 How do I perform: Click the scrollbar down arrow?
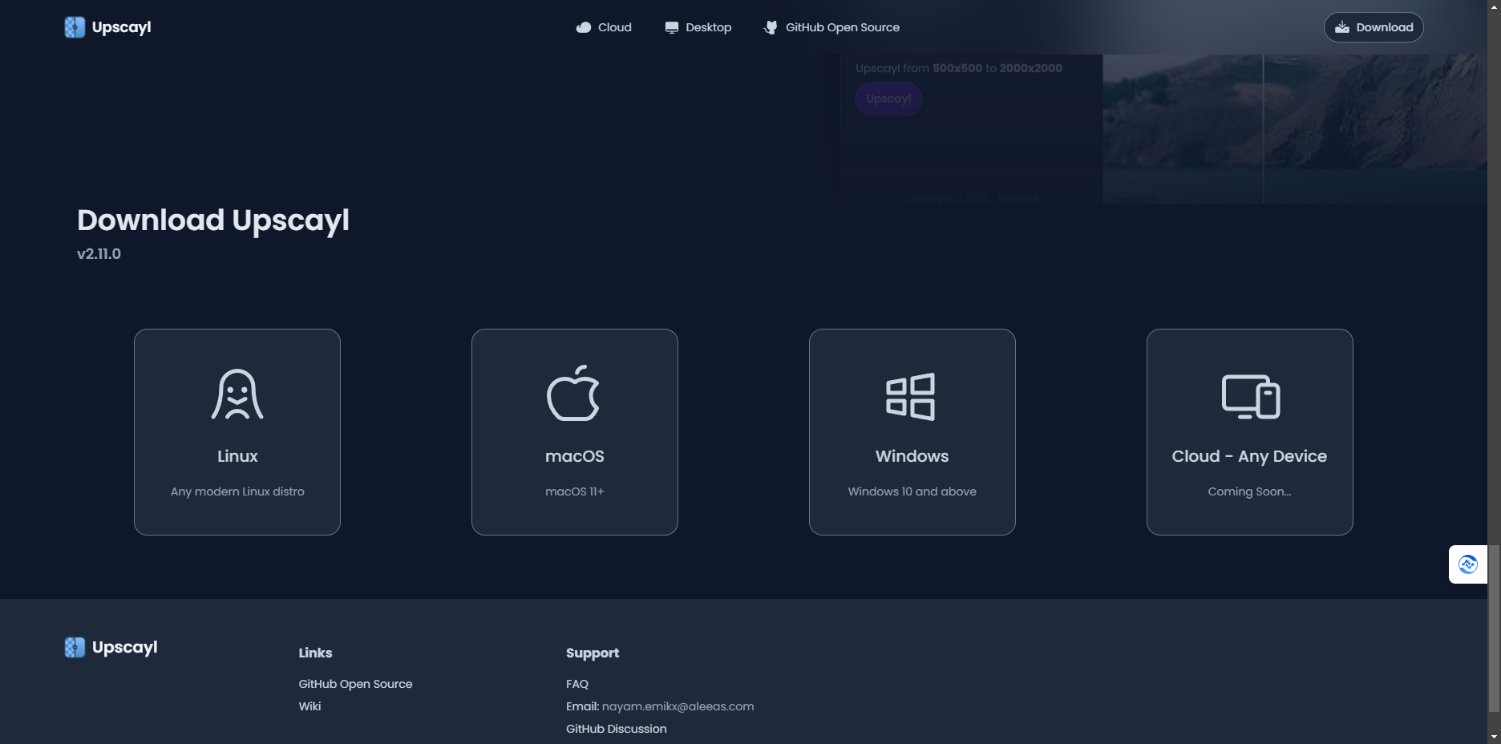1494,737
